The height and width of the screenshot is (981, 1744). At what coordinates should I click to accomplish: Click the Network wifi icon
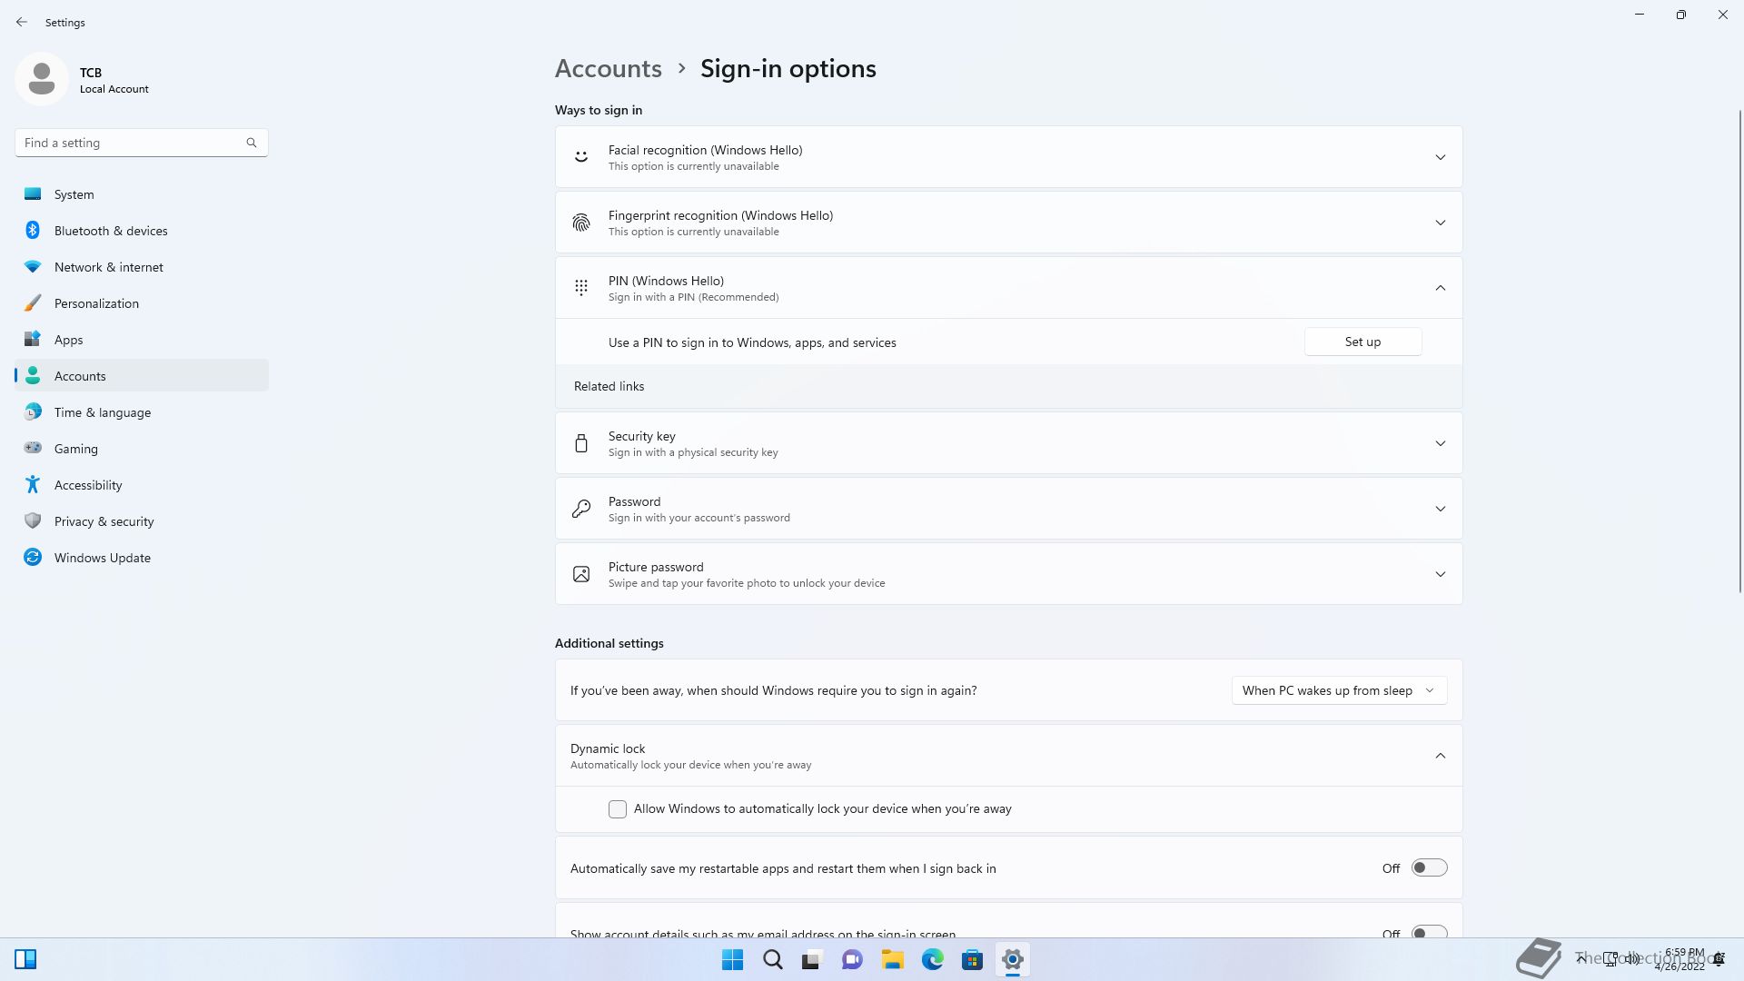coord(33,267)
